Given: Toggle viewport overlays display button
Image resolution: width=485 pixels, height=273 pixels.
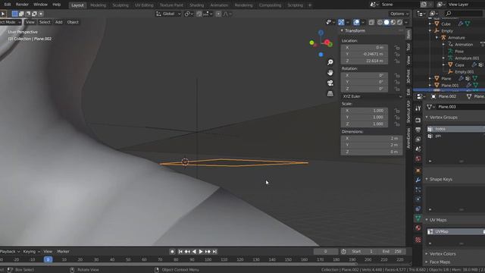Looking at the screenshot, I should click(356, 22).
